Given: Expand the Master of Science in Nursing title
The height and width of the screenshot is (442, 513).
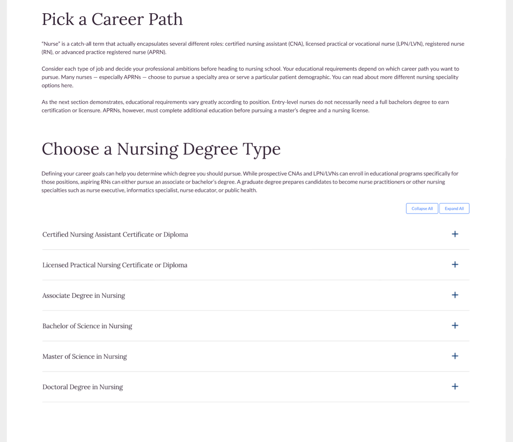Looking at the screenshot, I should click(x=85, y=356).
